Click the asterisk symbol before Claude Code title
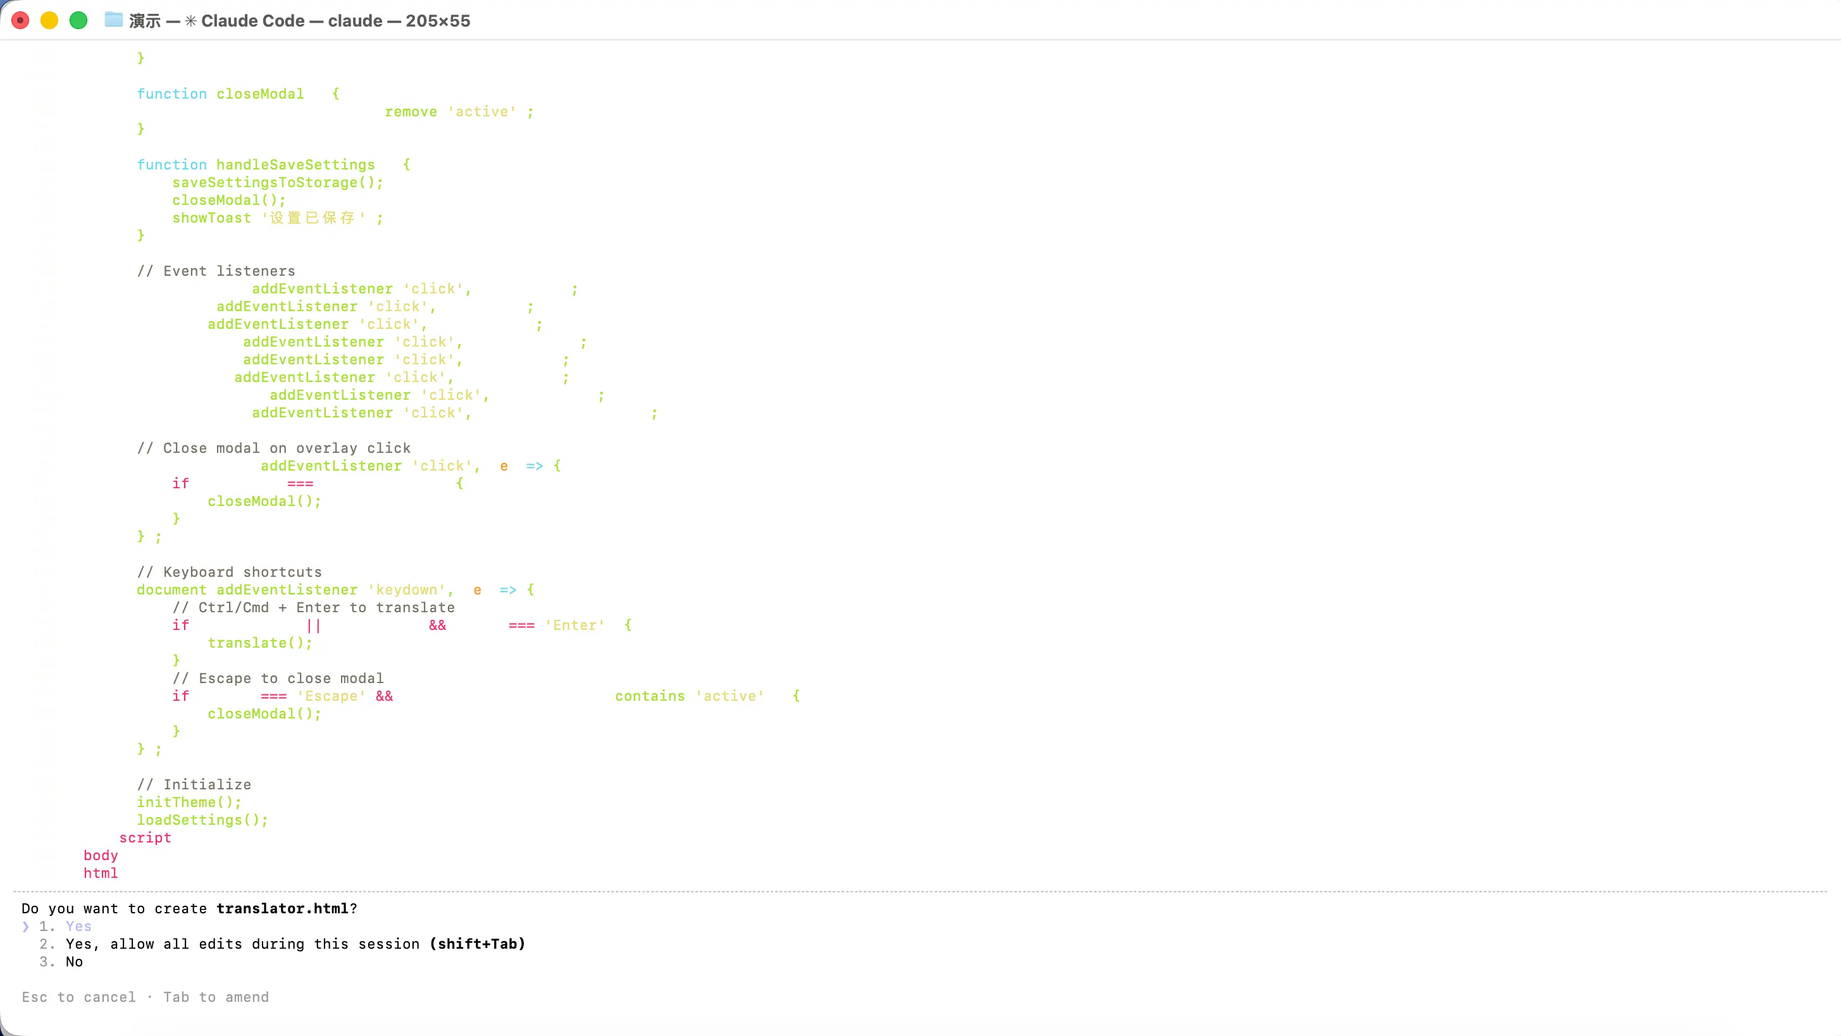Image resolution: width=1841 pixels, height=1036 pixels. (191, 21)
